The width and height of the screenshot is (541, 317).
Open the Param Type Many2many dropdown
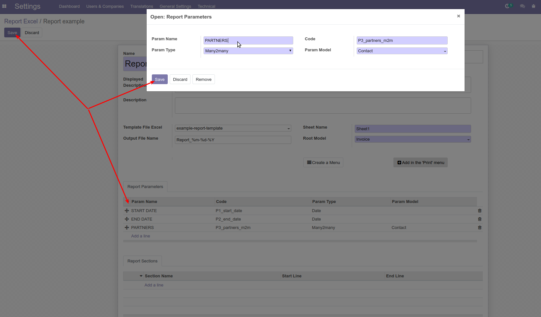tap(248, 51)
